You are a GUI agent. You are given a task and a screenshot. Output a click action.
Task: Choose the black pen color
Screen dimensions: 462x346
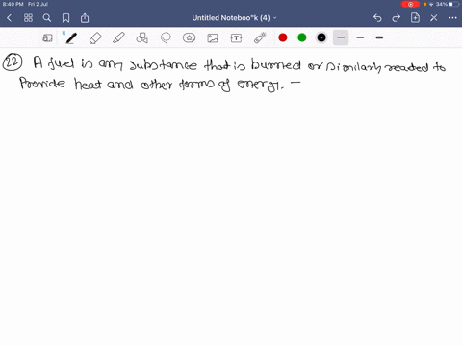pyautogui.click(x=321, y=37)
